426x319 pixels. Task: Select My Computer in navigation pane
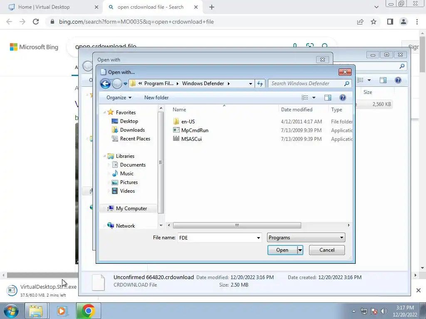[131, 209]
